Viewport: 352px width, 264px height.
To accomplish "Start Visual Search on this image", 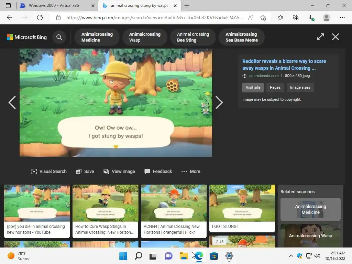I will tap(49, 172).
